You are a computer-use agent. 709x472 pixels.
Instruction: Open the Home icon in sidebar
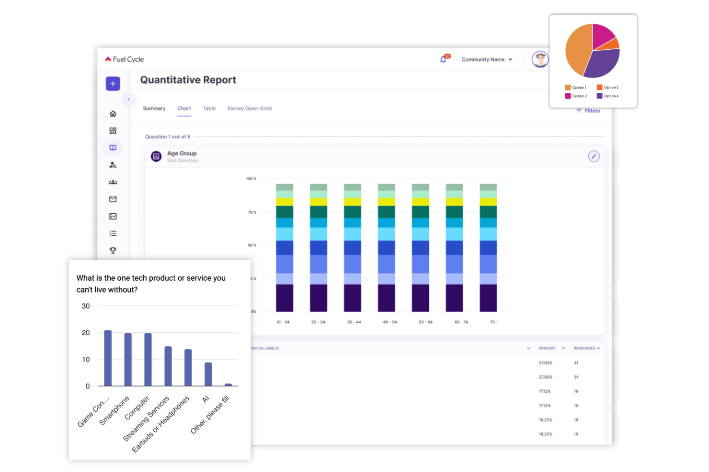[x=113, y=114]
